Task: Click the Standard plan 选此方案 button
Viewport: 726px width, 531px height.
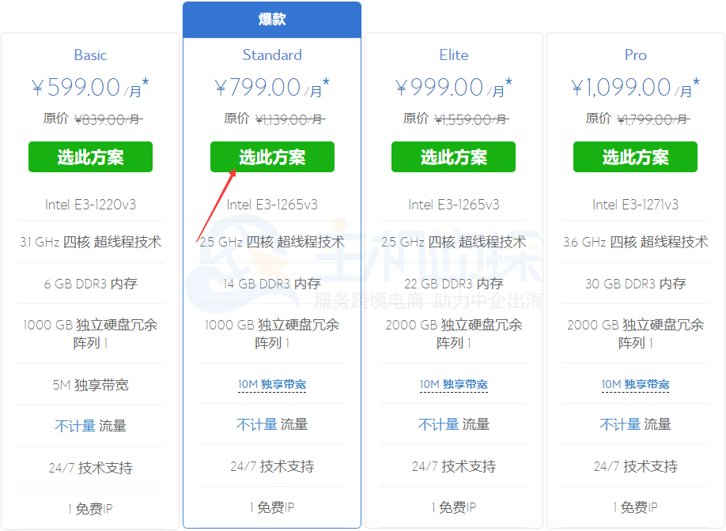Action: tap(272, 156)
